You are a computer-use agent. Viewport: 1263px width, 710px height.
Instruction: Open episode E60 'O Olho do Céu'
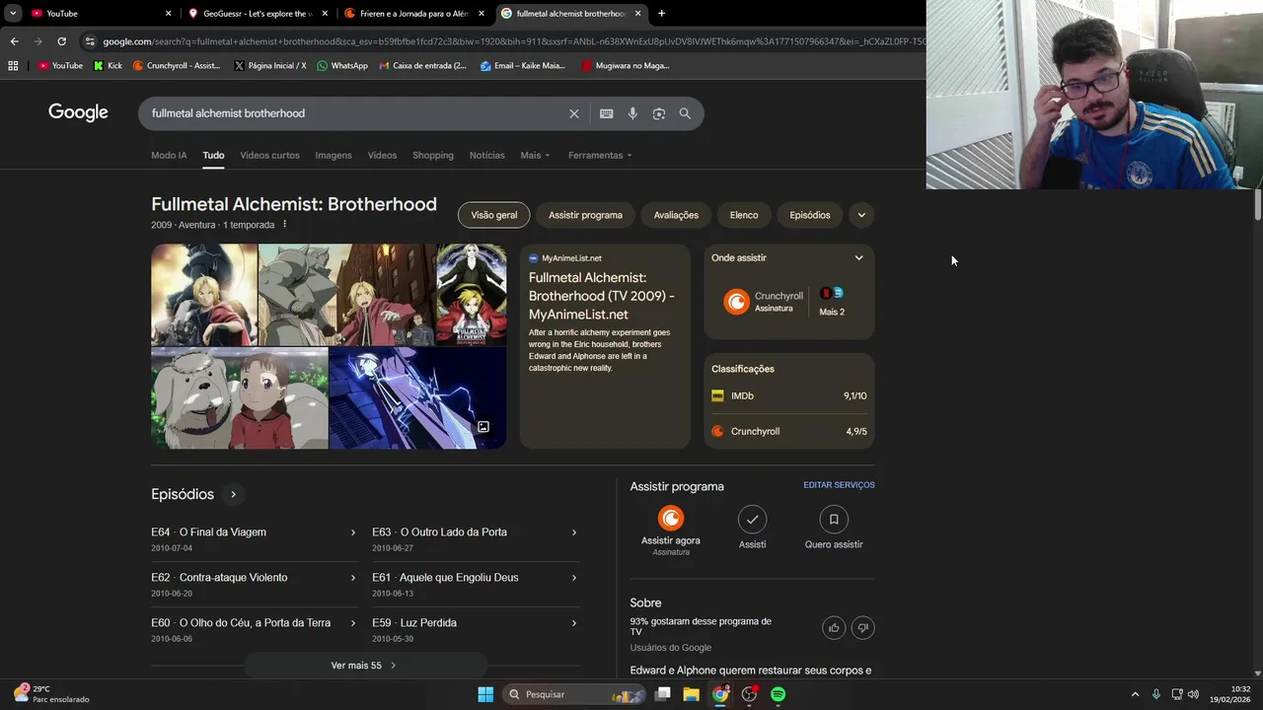pos(254,629)
